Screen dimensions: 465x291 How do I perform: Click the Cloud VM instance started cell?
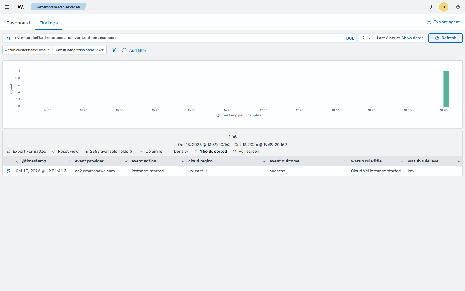coord(378,171)
